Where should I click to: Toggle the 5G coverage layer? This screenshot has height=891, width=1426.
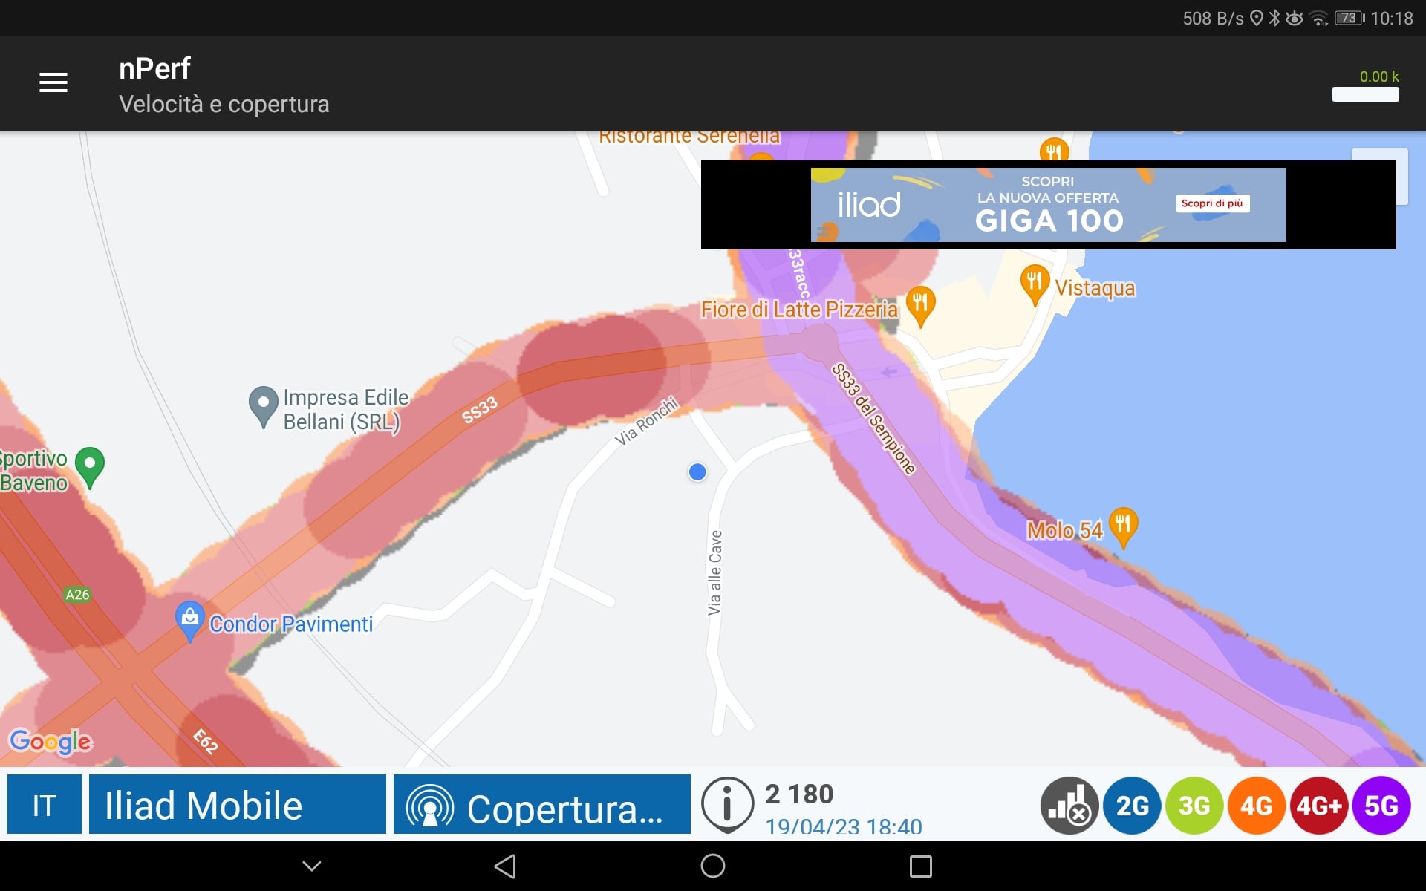pos(1381,806)
